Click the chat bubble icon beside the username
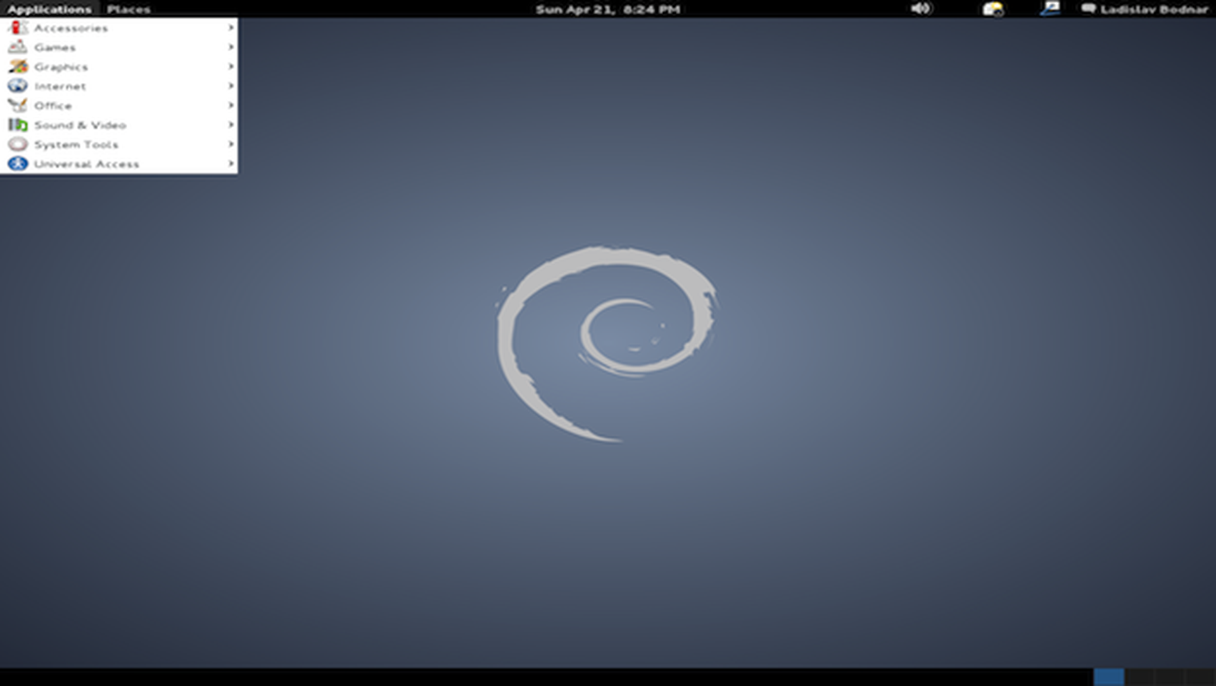The height and width of the screenshot is (686, 1216). tap(1088, 9)
